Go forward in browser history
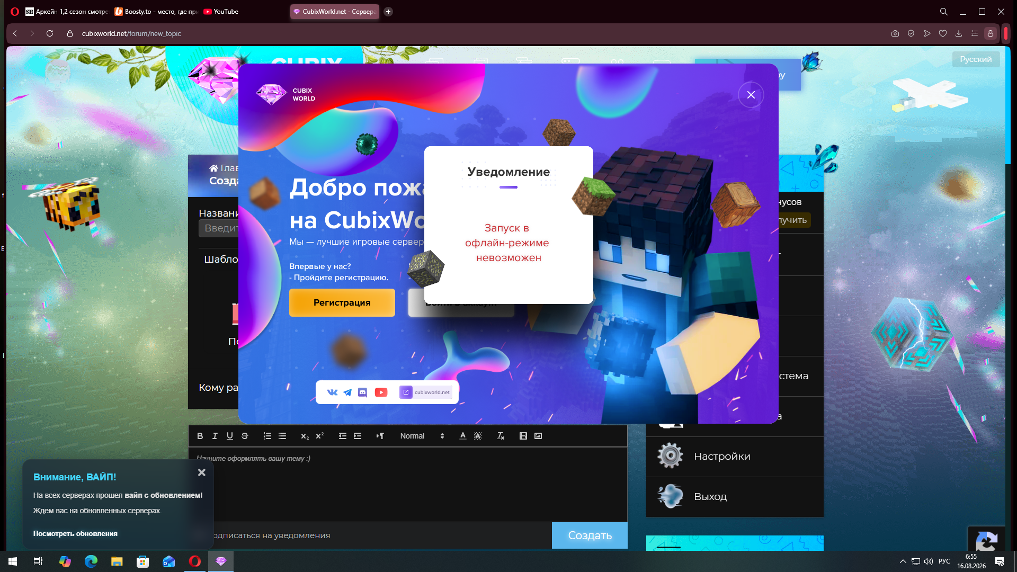The image size is (1017, 572). point(32,33)
